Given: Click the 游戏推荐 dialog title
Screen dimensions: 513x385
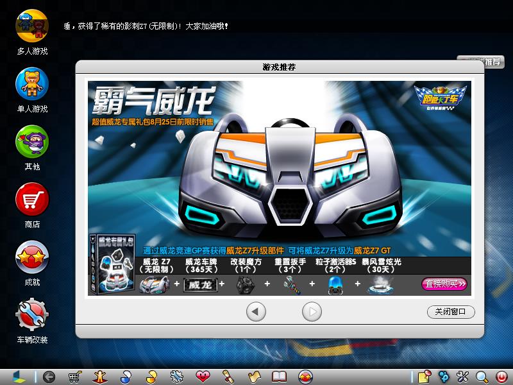Looking at the screenshot, I should [x=279, y=67].
